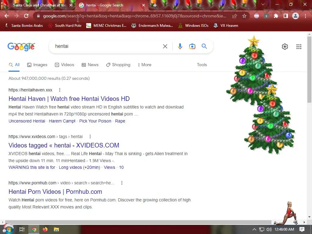The image size is (312, 234).
Task: Close the Santa Claus tab
Action: tap(71, 5)
